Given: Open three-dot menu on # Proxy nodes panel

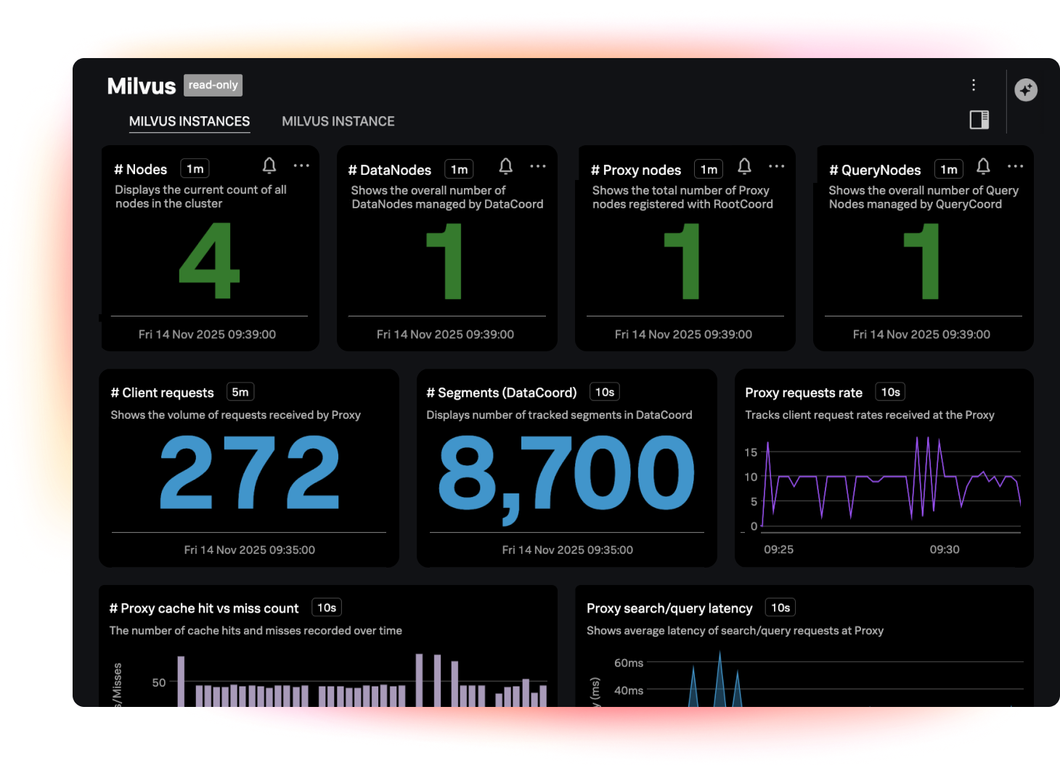Looking at the screenshot, I should click(x=776, y=166).
